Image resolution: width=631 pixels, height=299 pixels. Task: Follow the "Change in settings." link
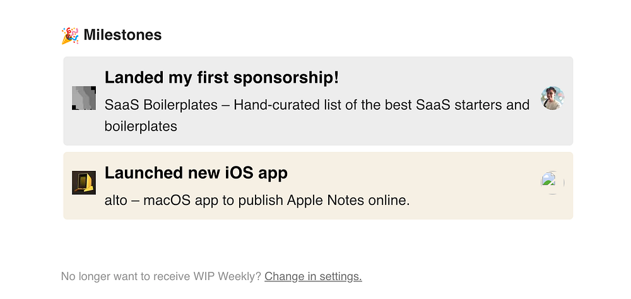(313, 276)
